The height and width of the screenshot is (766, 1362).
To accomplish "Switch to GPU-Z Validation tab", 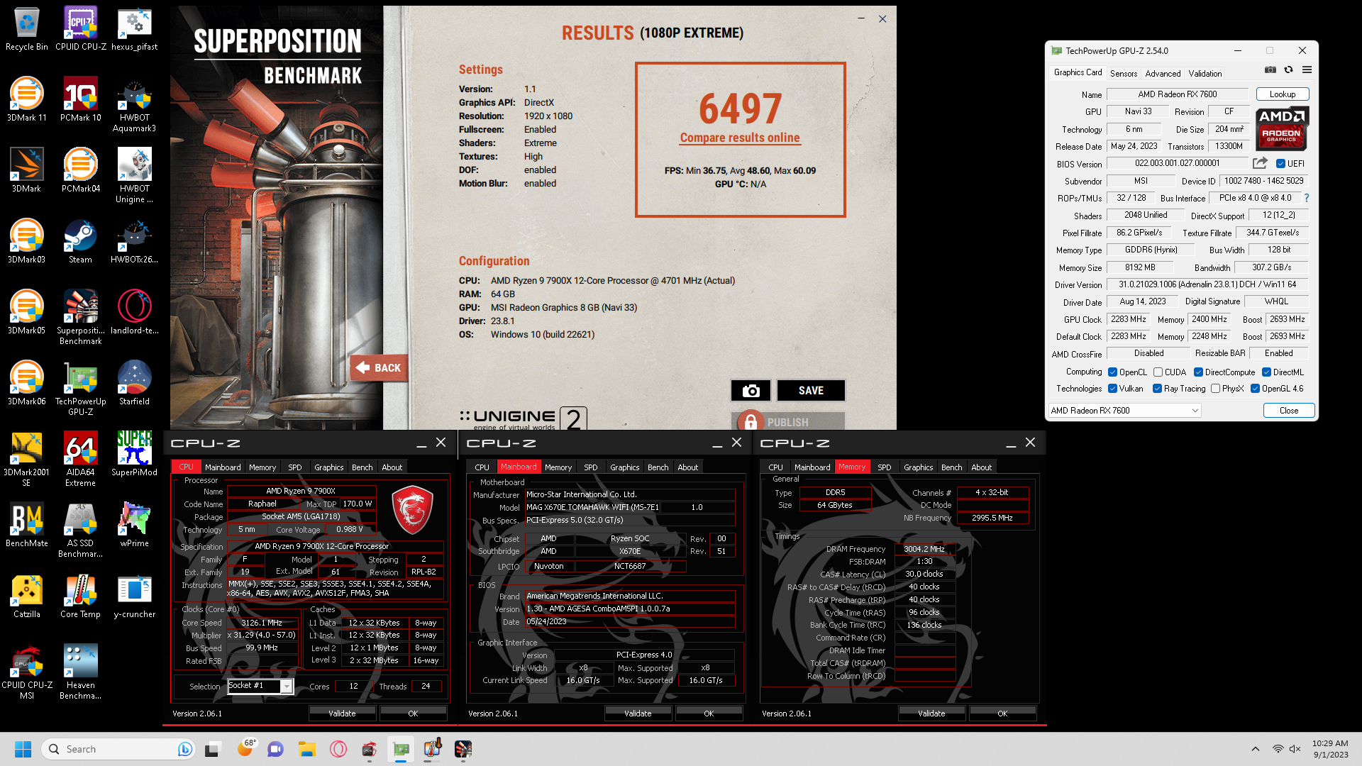I will 1205,73.
